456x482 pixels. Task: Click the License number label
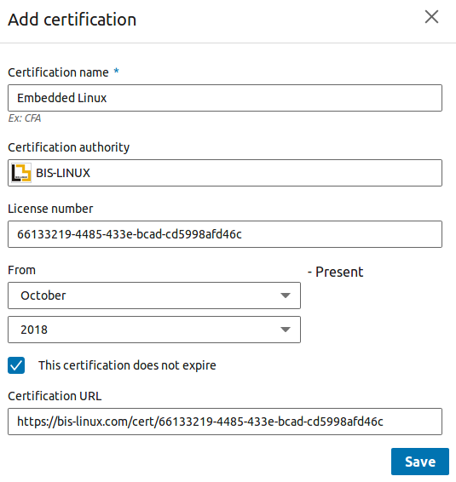tap(50, 209)
